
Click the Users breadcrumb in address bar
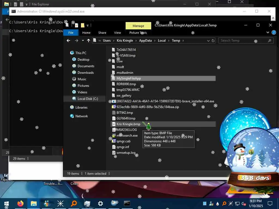click(x=107, y=41)
